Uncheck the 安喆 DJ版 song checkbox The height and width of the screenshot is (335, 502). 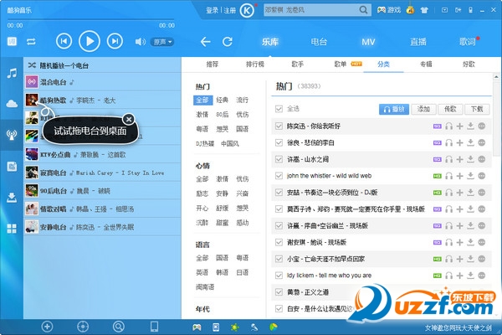click(279, 193)
